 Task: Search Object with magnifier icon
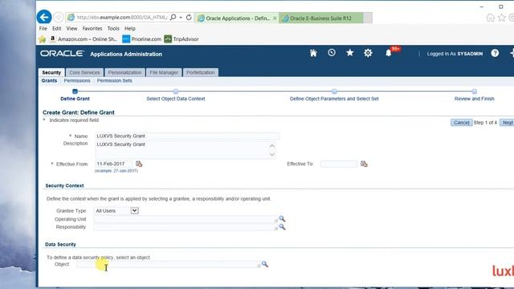[265, 264]
